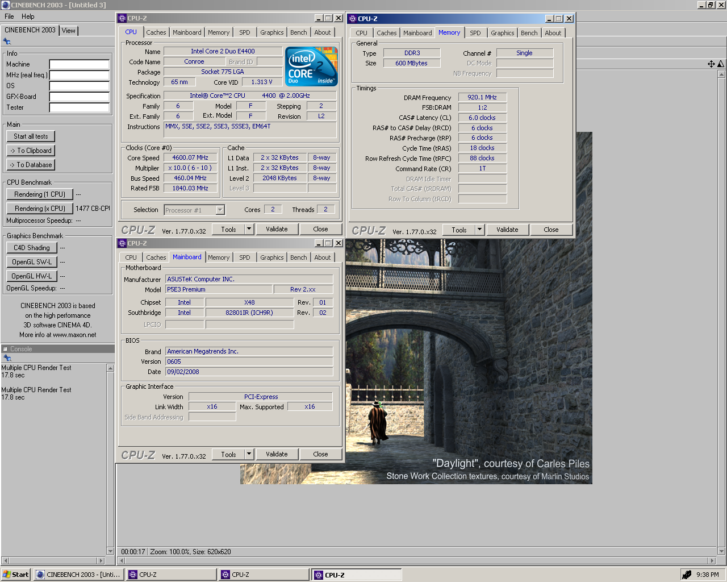Viewport: 727px width, 582px height.
Task: Click motherboard model P5E3 Premium
Action: (218, 289)
